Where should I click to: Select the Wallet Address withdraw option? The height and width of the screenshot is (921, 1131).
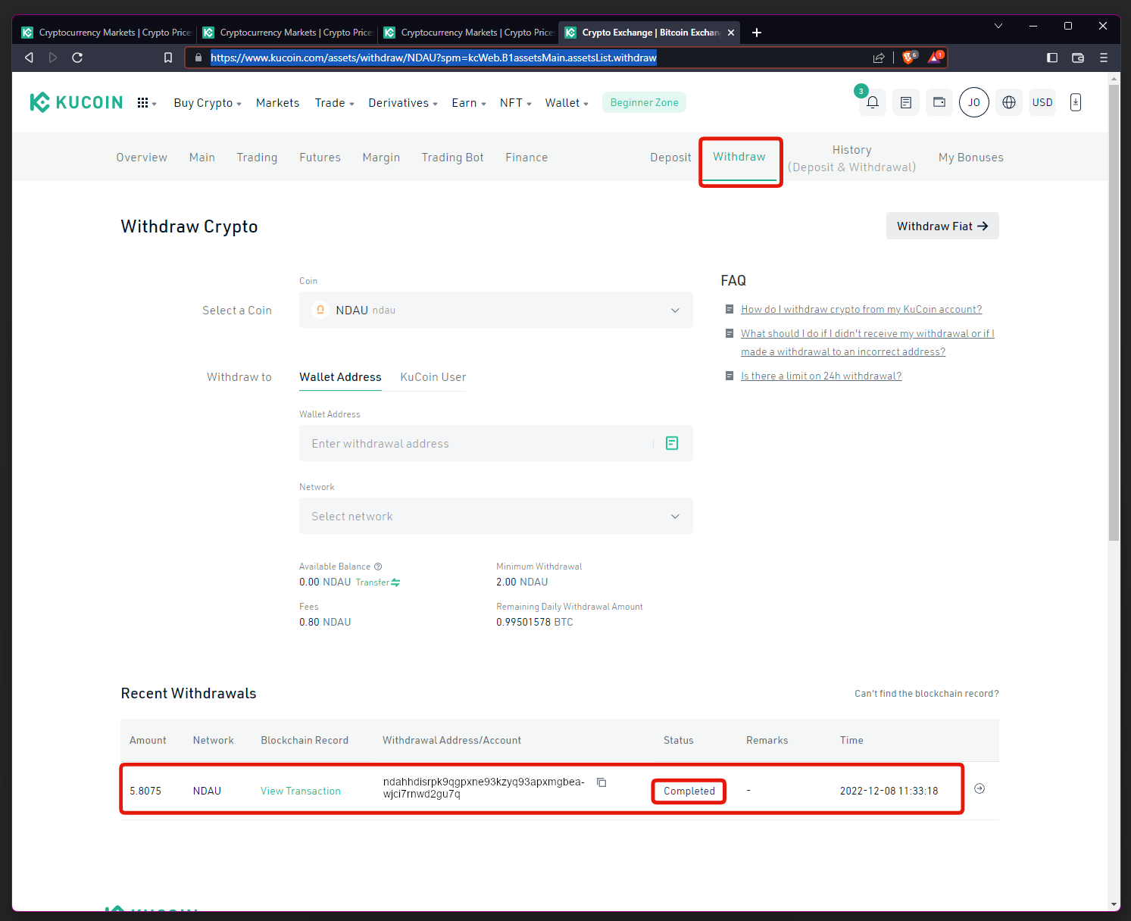tap(340, 377)
